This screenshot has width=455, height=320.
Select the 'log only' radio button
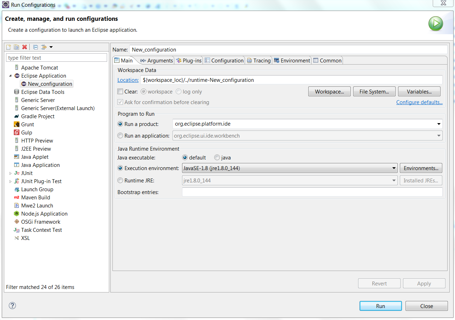179,91
